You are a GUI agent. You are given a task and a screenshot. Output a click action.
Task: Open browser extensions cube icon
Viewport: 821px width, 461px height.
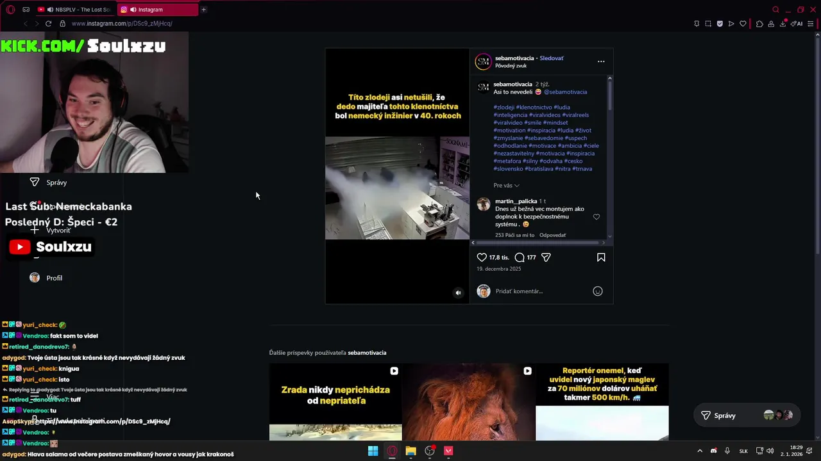759,24
